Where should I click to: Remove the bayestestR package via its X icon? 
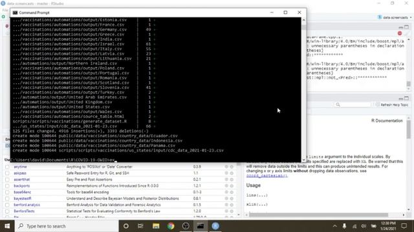tap(232, 198)
